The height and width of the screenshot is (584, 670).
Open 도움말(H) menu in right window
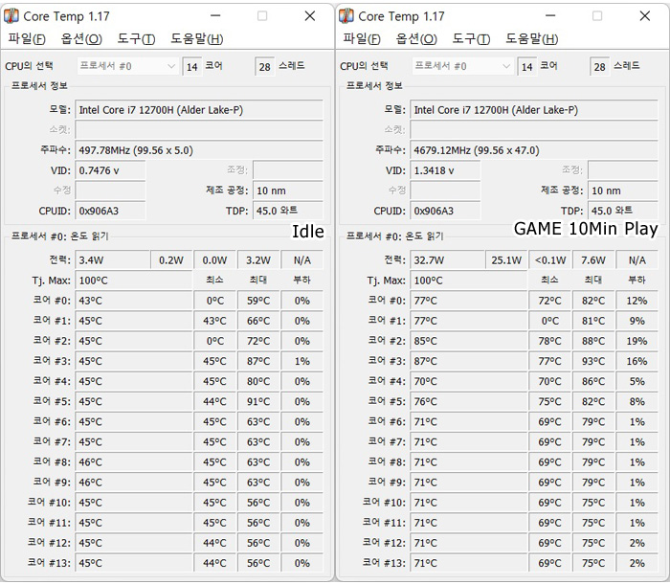[x=531, y=39]
